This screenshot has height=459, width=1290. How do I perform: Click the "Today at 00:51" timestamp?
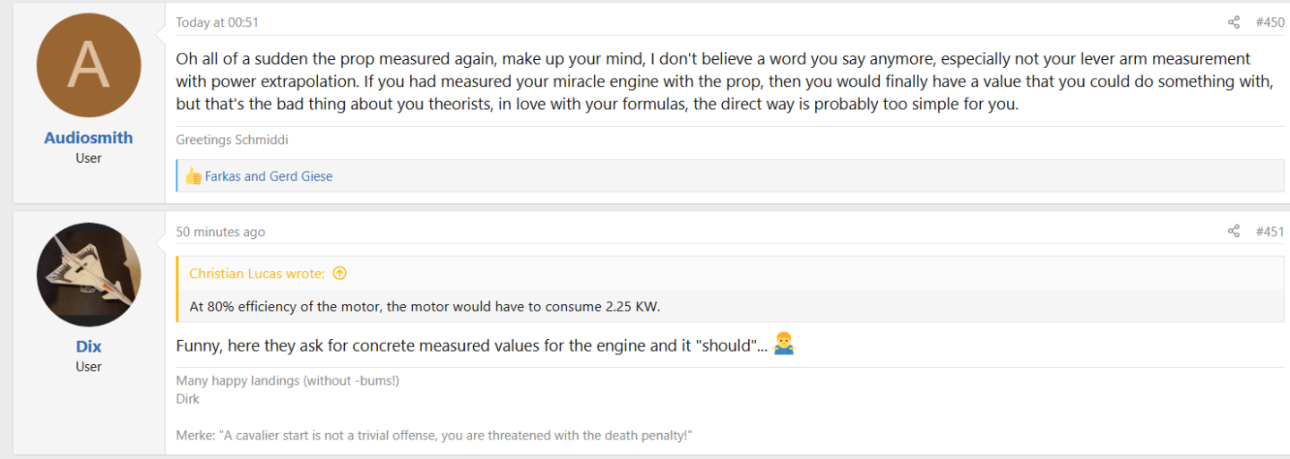[x=217, y=22]
